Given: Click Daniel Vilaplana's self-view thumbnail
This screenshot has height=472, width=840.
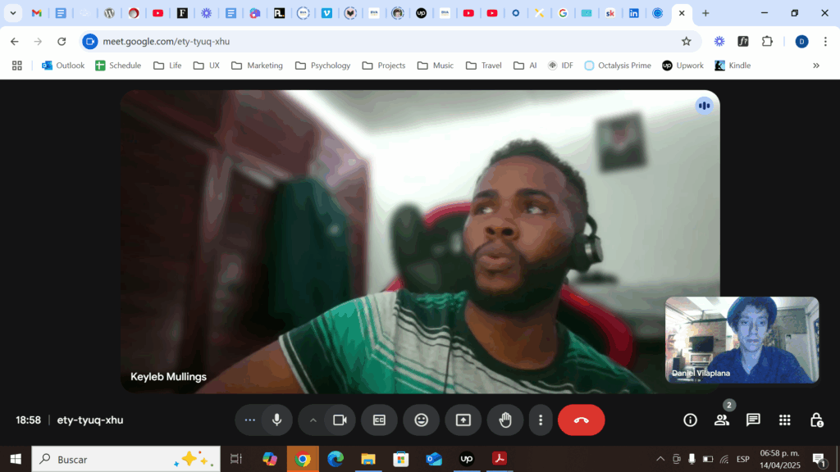Looking at the screenshot, I should [742, 339].
